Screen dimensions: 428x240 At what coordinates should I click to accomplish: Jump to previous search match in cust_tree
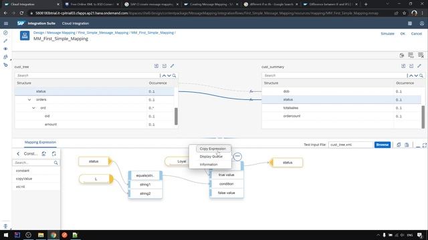coord(164,75)
